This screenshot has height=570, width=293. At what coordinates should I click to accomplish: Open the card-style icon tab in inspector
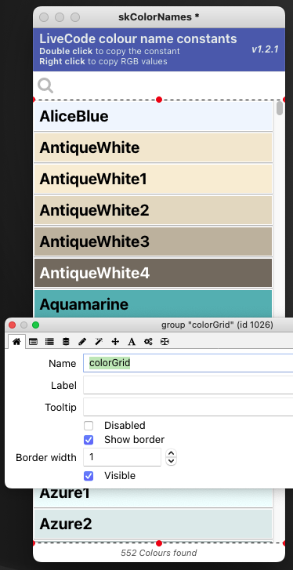click(x=33, y=342)
